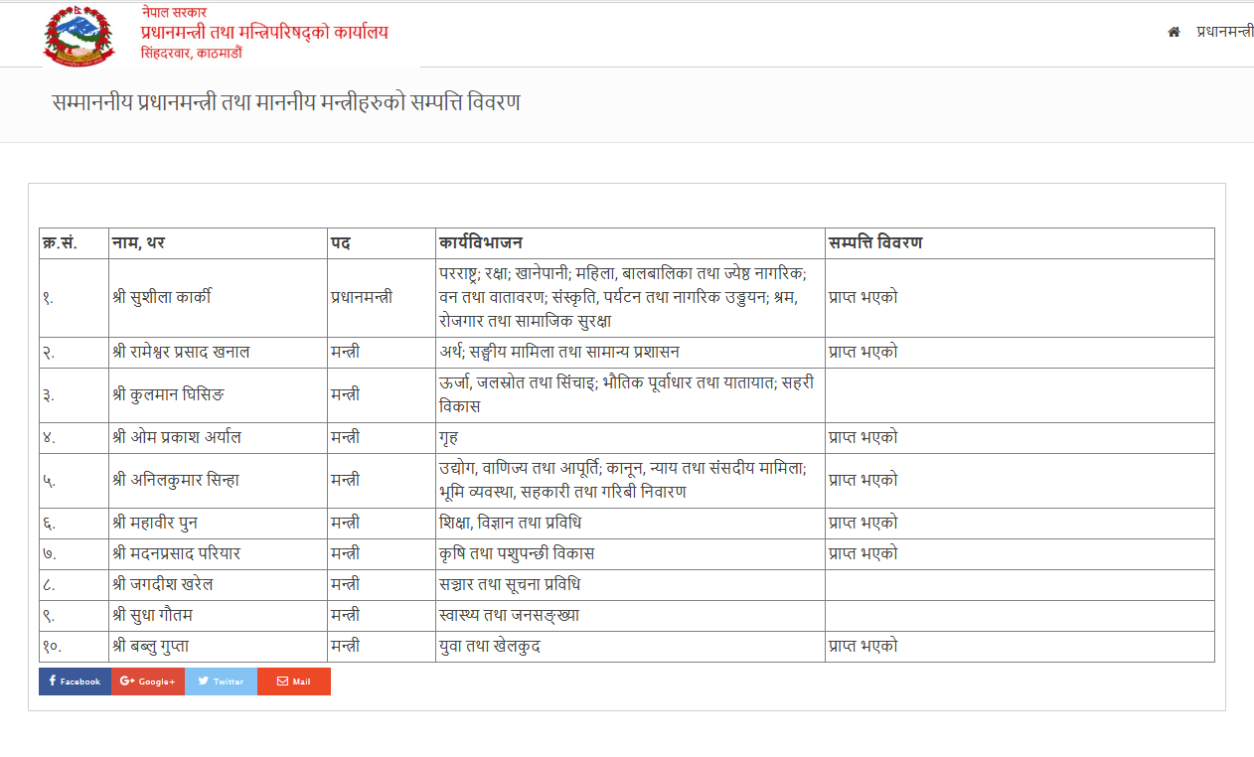Screen dimensions: 1254x757
Task: Click the कार्यविभाजन column header
Action: click(x=481, y=243)
